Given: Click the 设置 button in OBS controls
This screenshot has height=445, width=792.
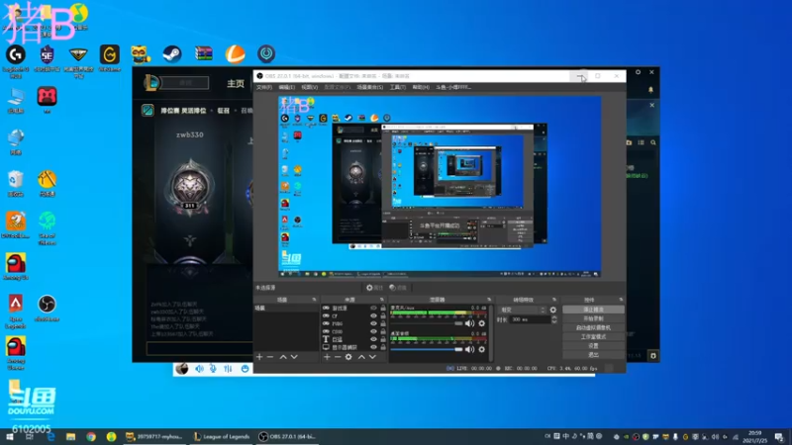Looking at the screenshot, I should (x=593, y=346).
